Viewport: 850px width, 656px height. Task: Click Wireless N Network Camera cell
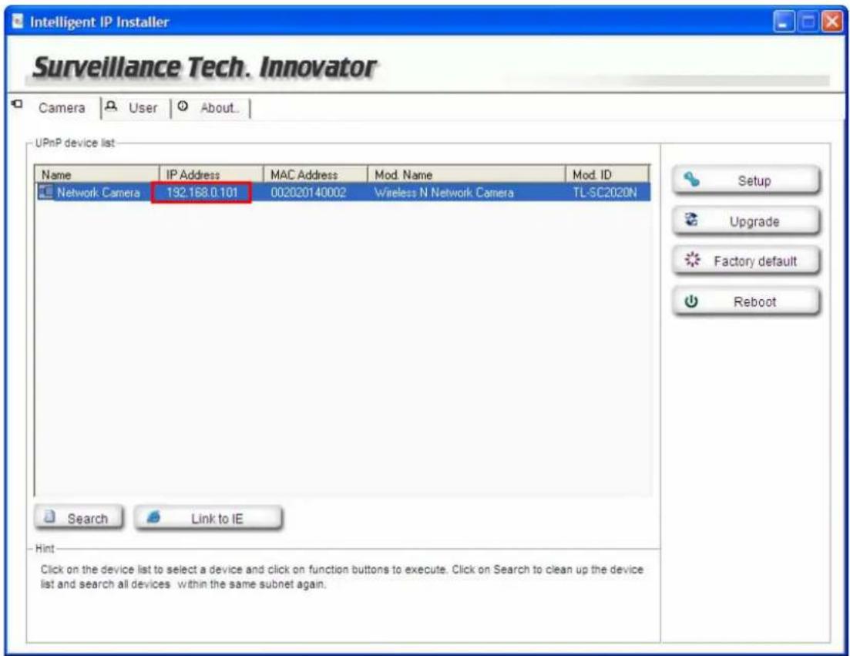[x=444, y=193]
